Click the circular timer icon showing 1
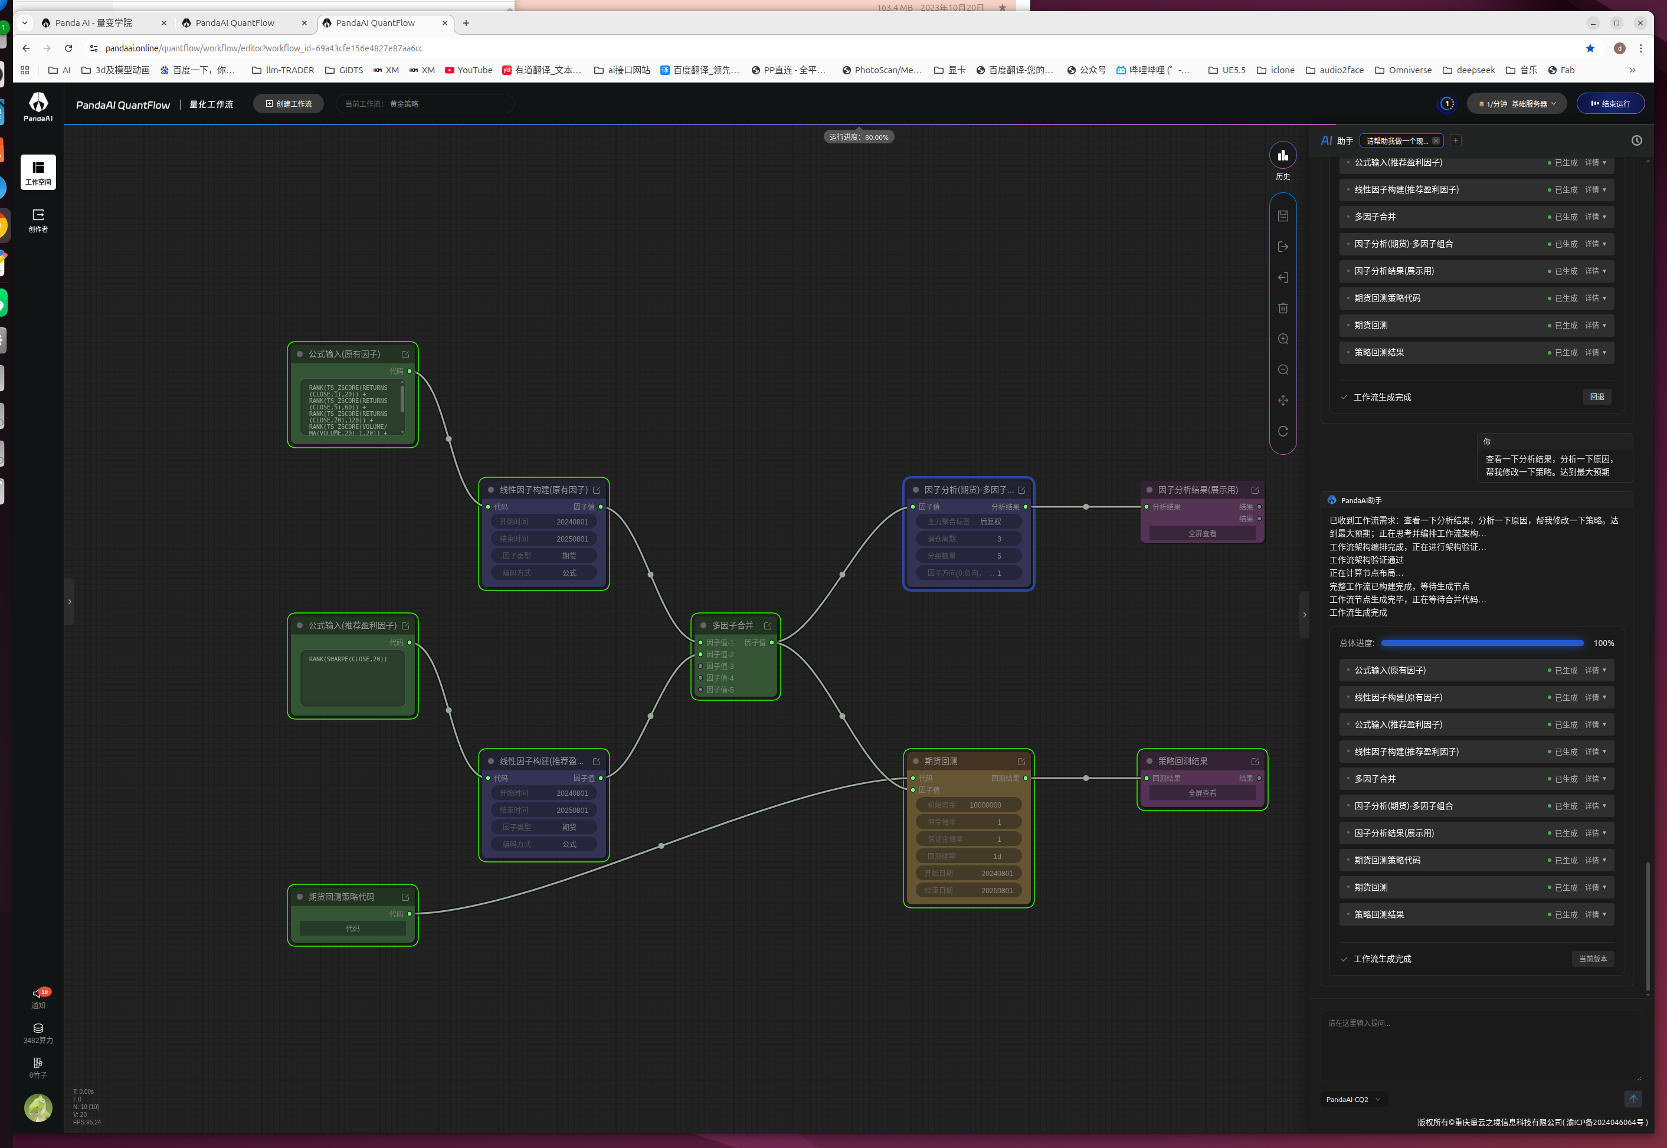The height and width of the screenshot is (1148, 1667). pos(1447,104)
